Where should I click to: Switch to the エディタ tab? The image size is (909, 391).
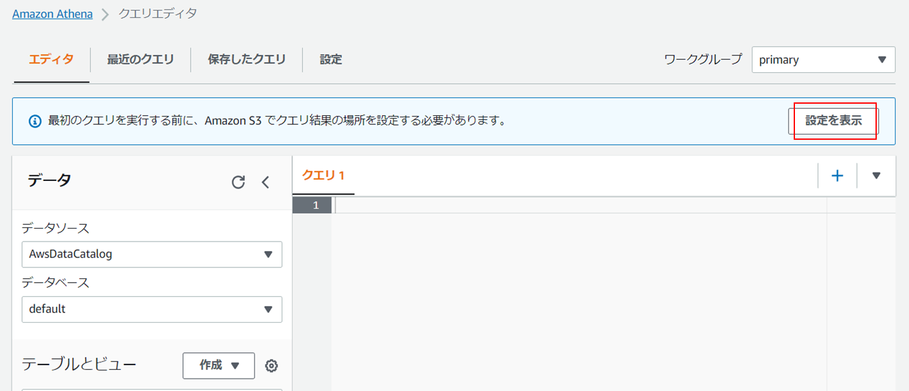(51, 60)
